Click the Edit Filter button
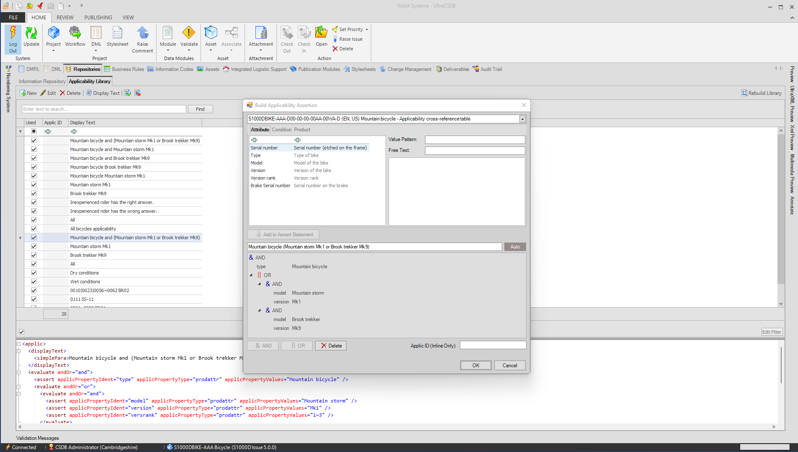The image size is (798, 452). point(772,332)
